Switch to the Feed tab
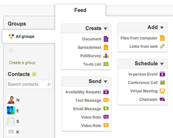 tap(81, 10)
